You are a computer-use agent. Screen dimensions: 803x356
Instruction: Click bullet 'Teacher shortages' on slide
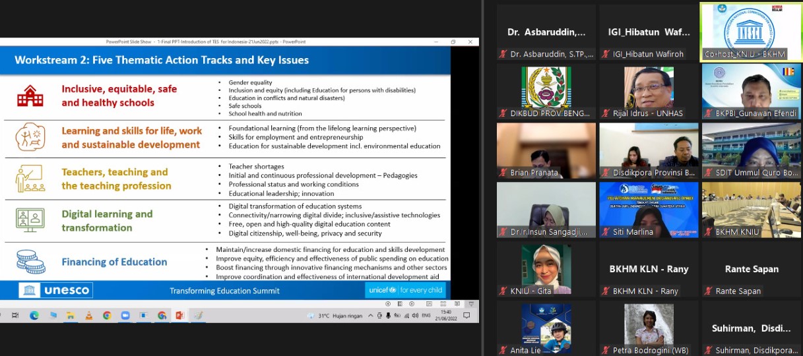[256, 167]
